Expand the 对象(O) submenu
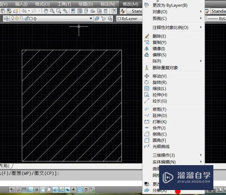This screenshot has height=195, width=226. (173, 12)
